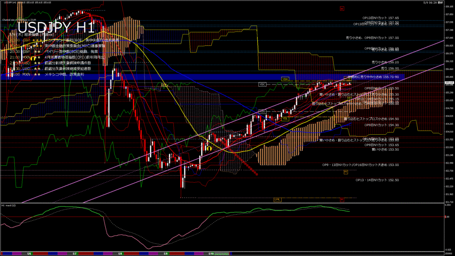The height and width of the screenshot is (256, 455).
Task: Select the red M marker at top
Action: [x=341, y=8]
